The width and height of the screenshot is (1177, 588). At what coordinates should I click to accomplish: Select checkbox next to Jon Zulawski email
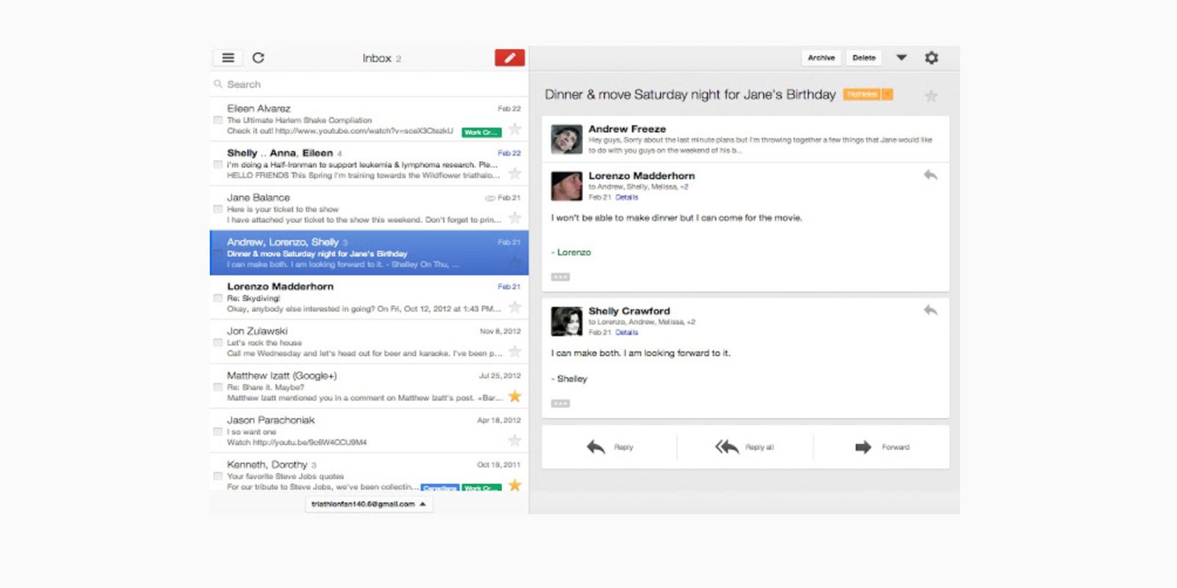218,343
